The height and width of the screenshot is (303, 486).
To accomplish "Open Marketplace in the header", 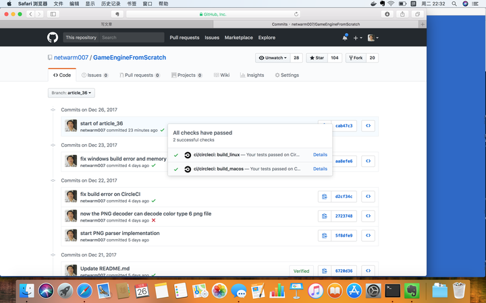I will click(239, 38).
